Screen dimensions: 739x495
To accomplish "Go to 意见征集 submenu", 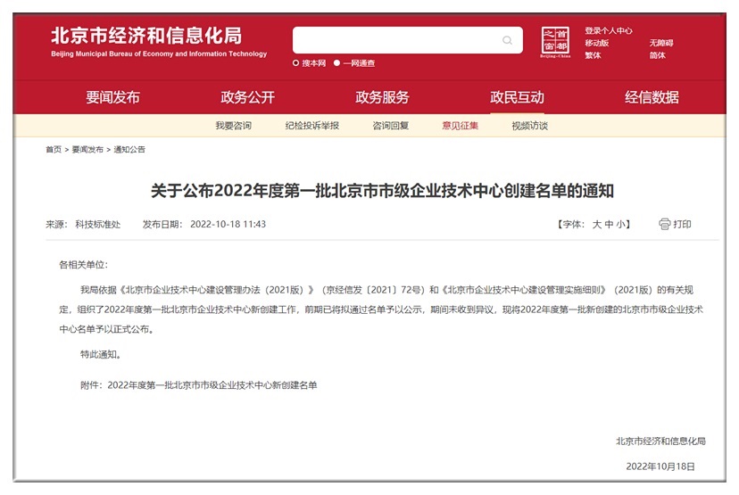I will click(x=460, y=126).
